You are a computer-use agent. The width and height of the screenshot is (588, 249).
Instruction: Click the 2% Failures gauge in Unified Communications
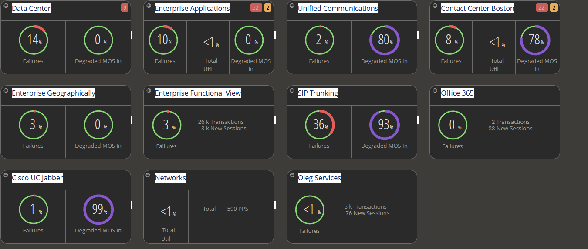click(x=320, y=40)
